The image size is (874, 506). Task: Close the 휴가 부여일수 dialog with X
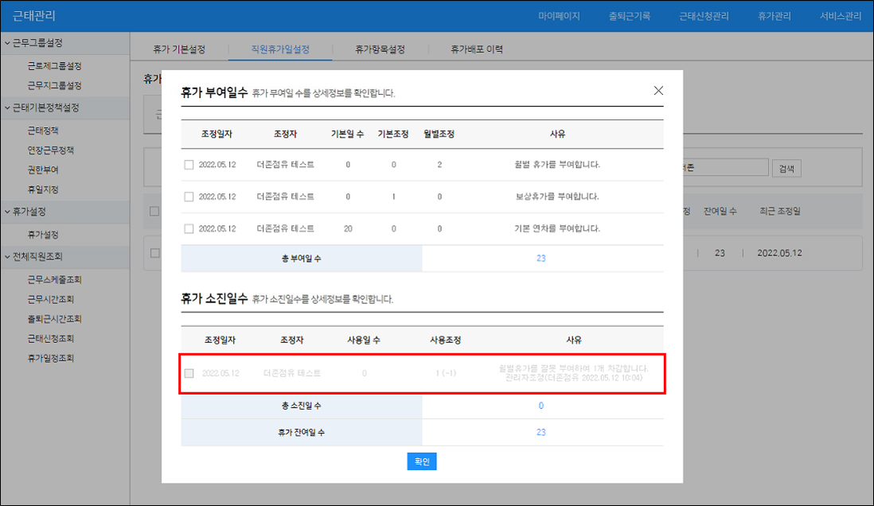(x=658, y=91)
